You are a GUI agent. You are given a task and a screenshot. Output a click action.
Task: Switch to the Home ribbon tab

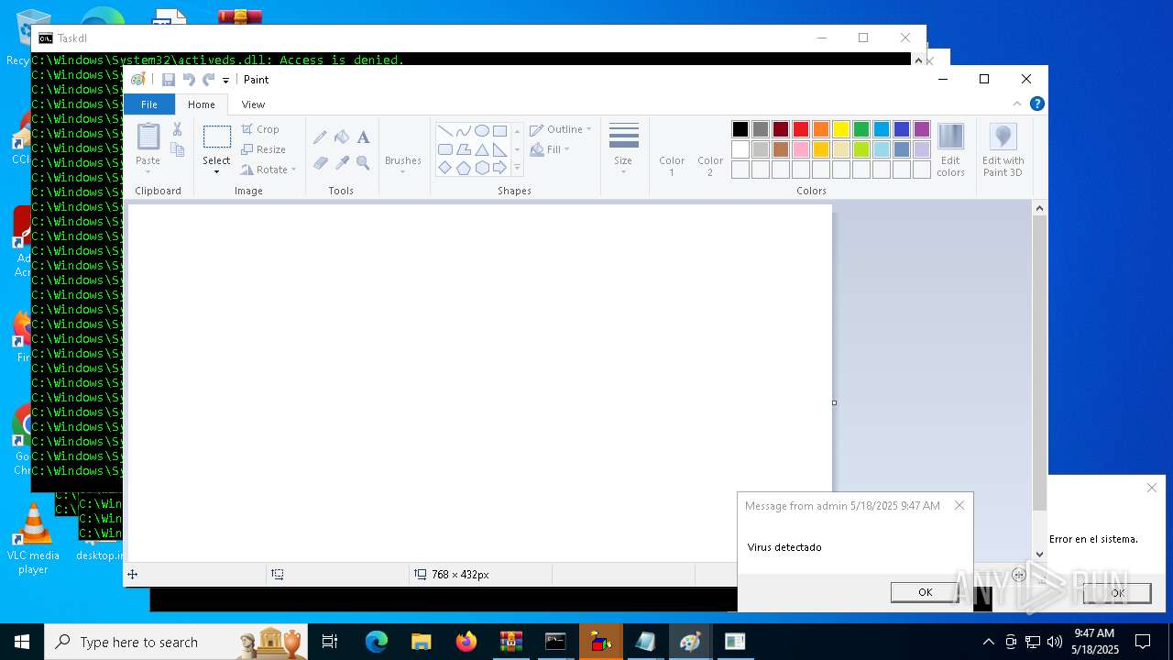point(202,104)
